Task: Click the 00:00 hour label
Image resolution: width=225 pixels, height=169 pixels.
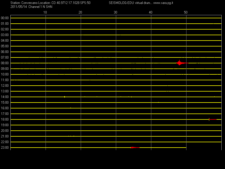Action: (5, 18)
